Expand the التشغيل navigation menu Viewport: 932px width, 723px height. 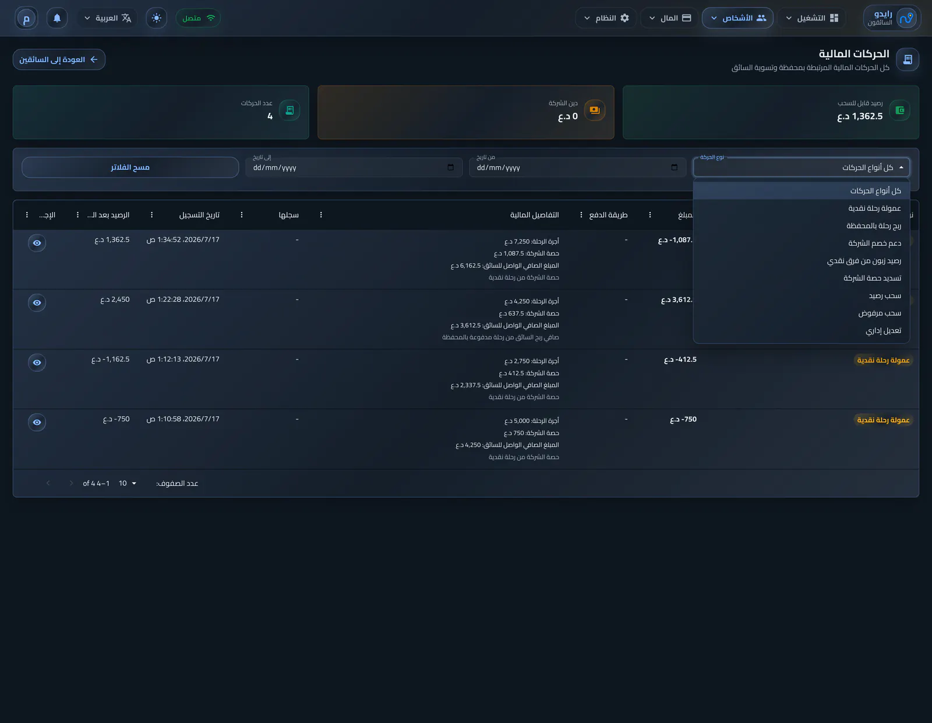pos(811,18)
